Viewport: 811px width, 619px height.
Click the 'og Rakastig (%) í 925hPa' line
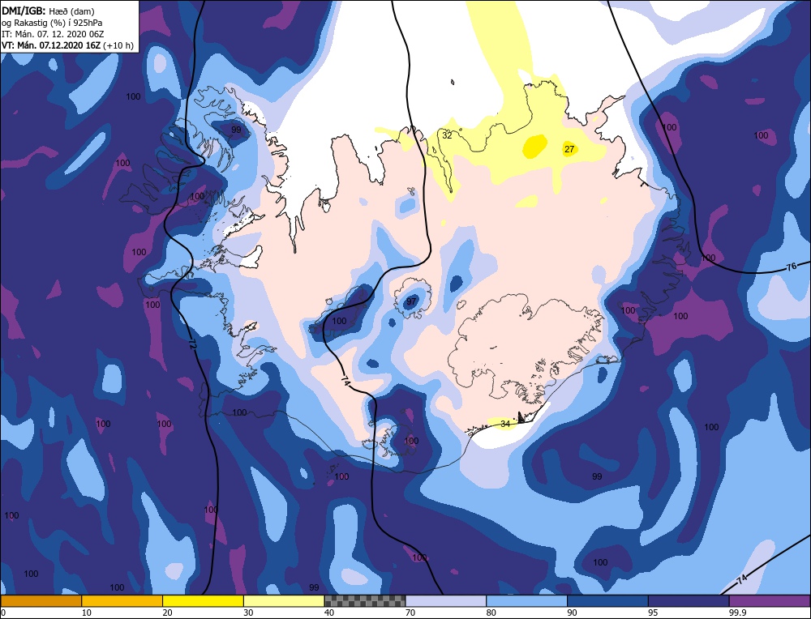click(x=52, y=22)
